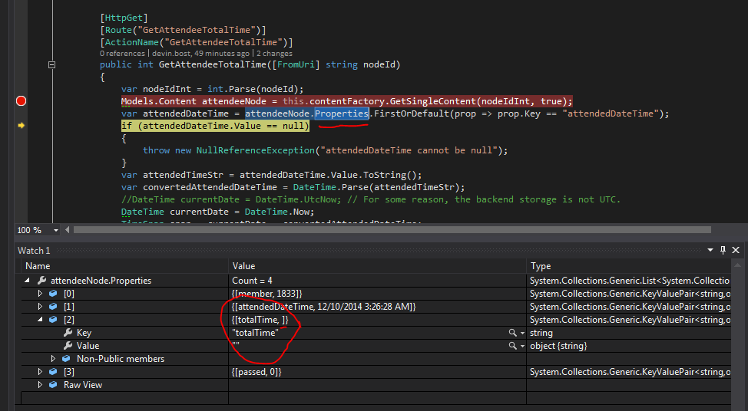Click the "object {string}" type cell
The width and height of the screenshot is (748, 411).
(x=558, y=346)
